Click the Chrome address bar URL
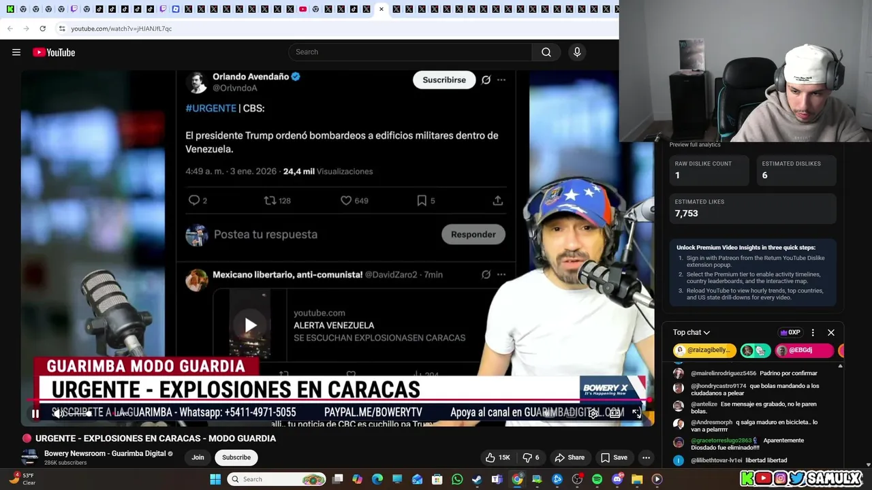872x490 pixels. [x=121, y=29]
